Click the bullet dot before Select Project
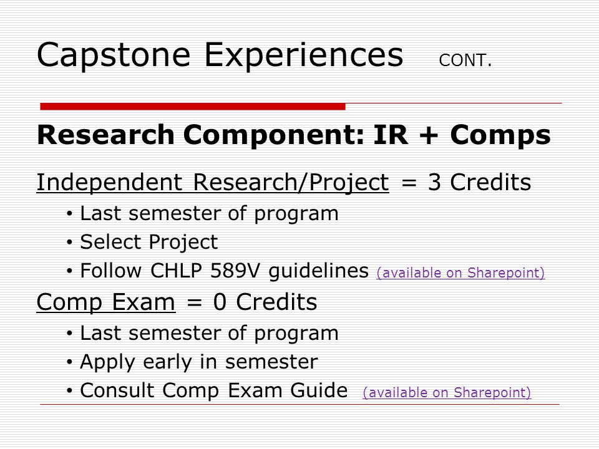The image size is (599, 449). 69,243
